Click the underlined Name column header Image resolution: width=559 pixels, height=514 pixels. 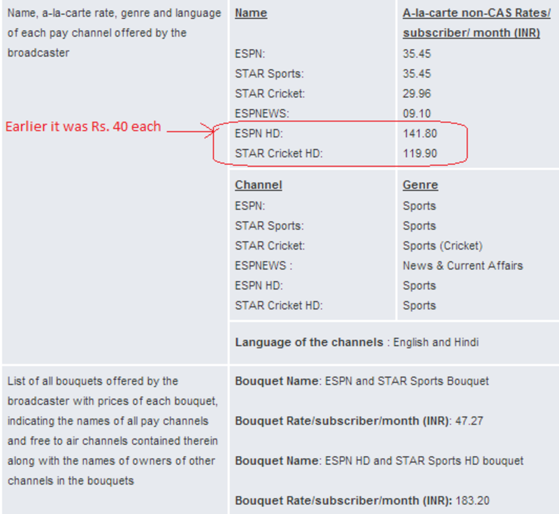(251, 13)
